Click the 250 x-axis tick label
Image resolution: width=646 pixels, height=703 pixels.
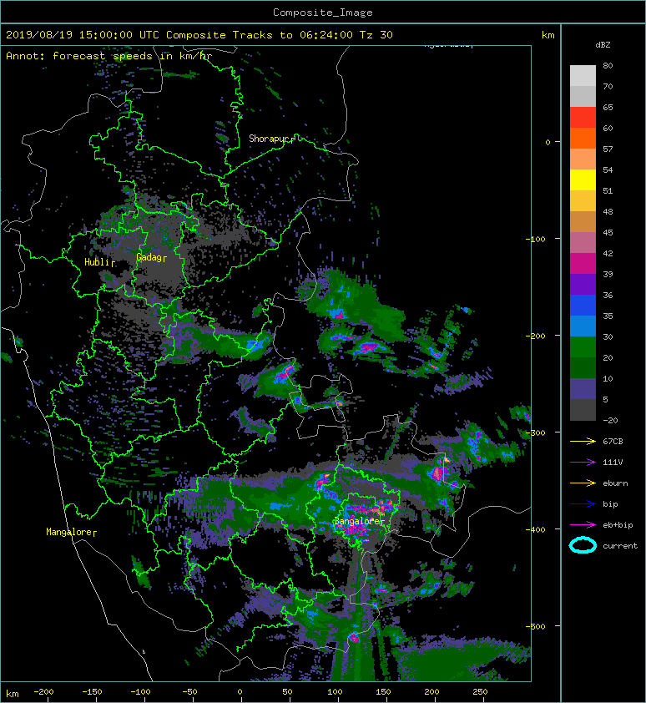(480, 692)
